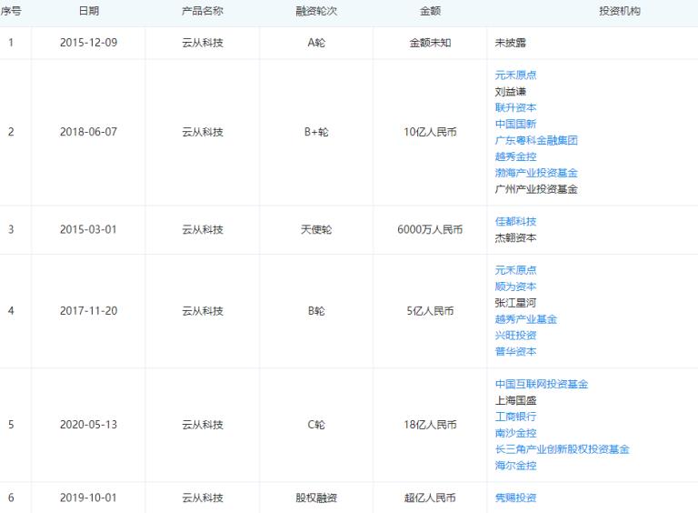This screenshot has height=513, width=698.
Task: Select the 广州产业投资基金 text
Action: [x=536, y=189]
